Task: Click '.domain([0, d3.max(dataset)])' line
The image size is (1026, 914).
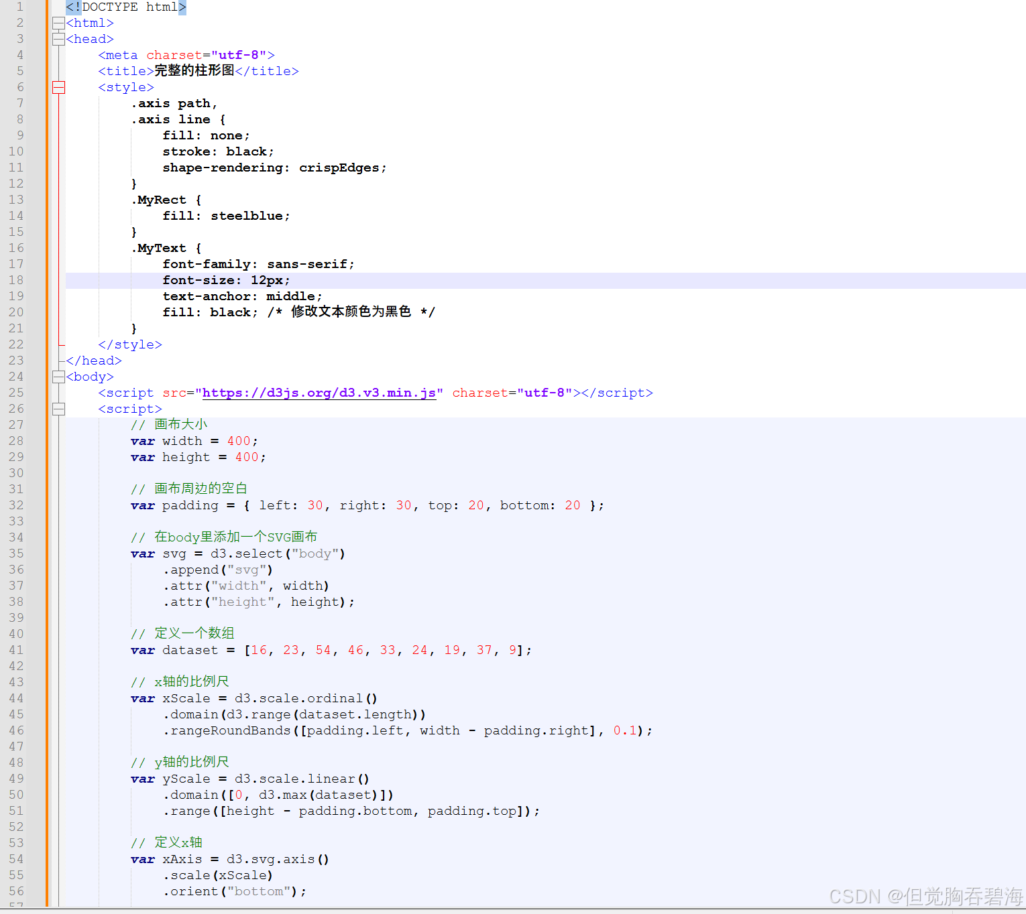Action: (x=278, y=795)
